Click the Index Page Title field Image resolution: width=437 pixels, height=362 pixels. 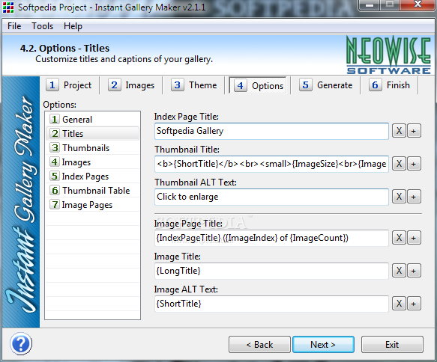[271, 131]
